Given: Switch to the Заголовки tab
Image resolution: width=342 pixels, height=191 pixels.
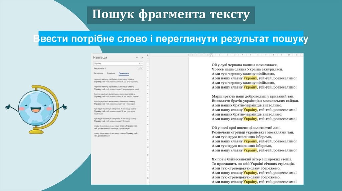Looking at the screenshot, I should pyautogui.click(x=98, y=73).
